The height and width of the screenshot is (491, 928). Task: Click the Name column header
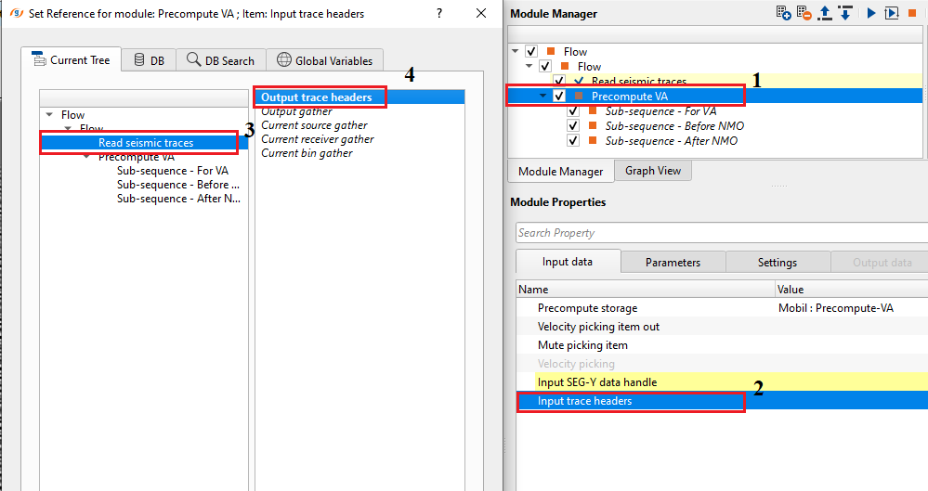point(645,290)
